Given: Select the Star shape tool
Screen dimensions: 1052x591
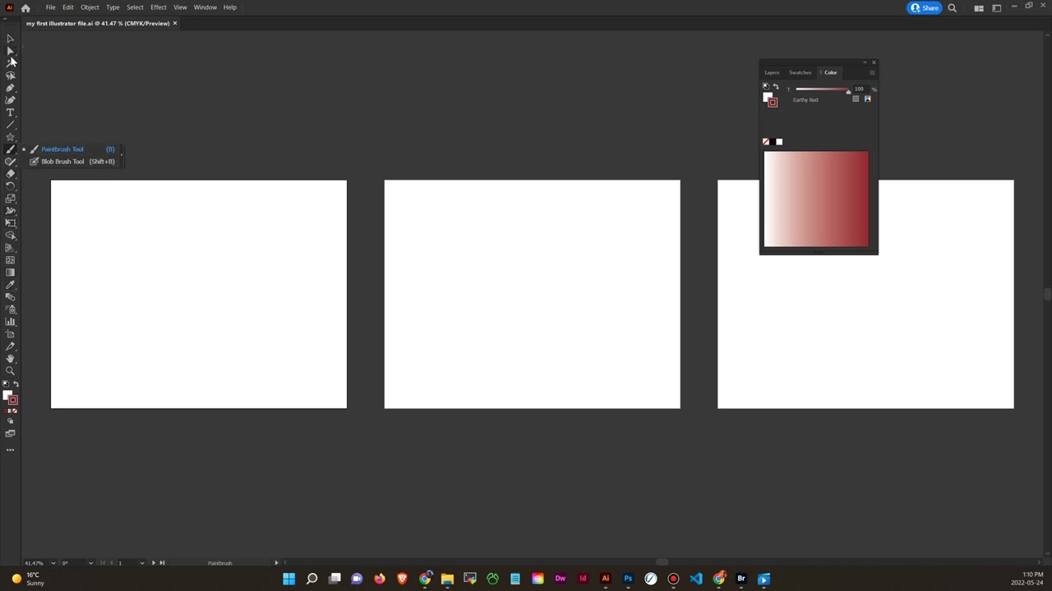Looking at the screenshot, I should coord(10,137).
